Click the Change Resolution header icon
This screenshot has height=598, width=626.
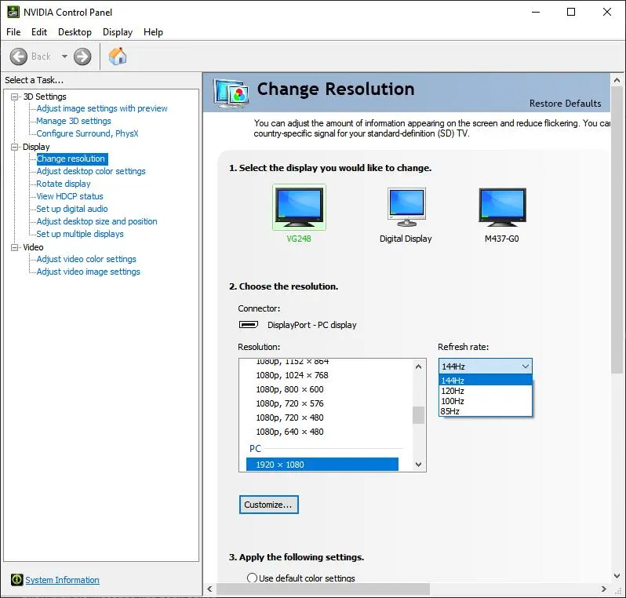pos(231,93)
